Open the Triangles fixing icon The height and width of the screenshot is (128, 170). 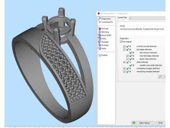click(99, 42)
